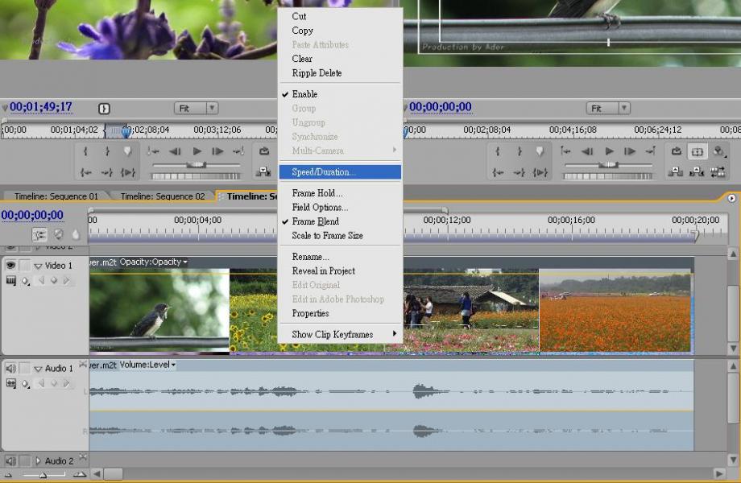Toggle Frame Blend in the context menu
This screenshot has width=741, height=483.
[315, 221]
